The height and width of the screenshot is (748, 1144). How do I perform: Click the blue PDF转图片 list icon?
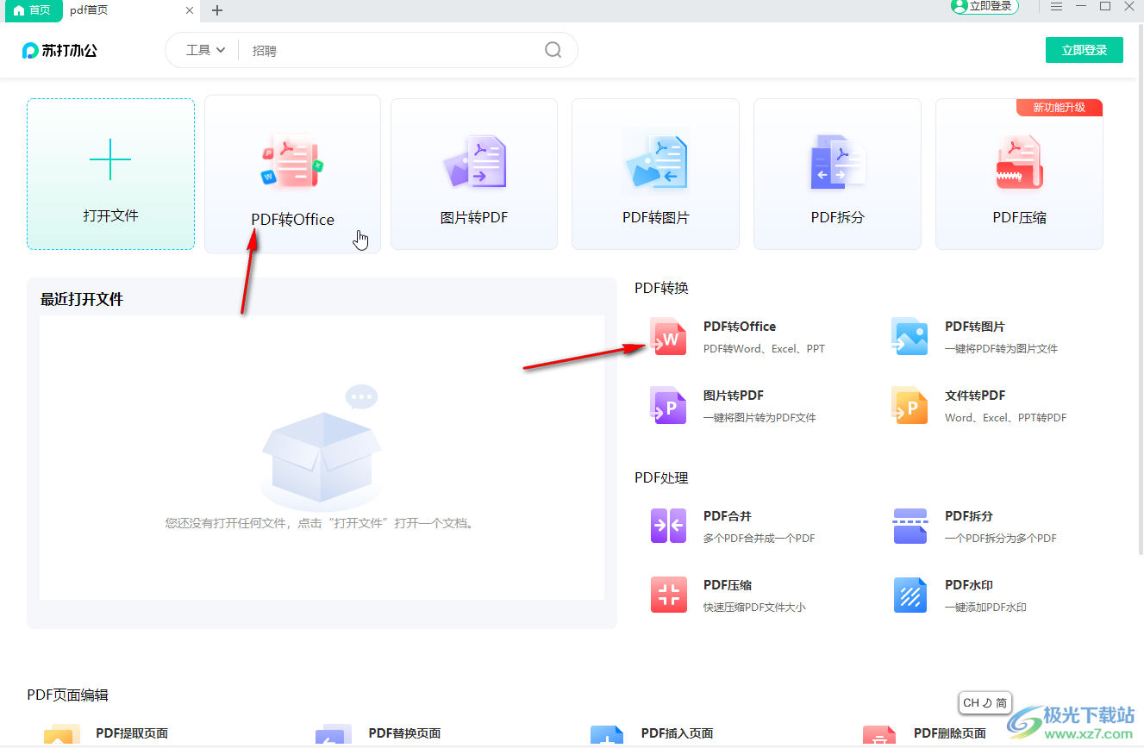(x=910, y=337)
